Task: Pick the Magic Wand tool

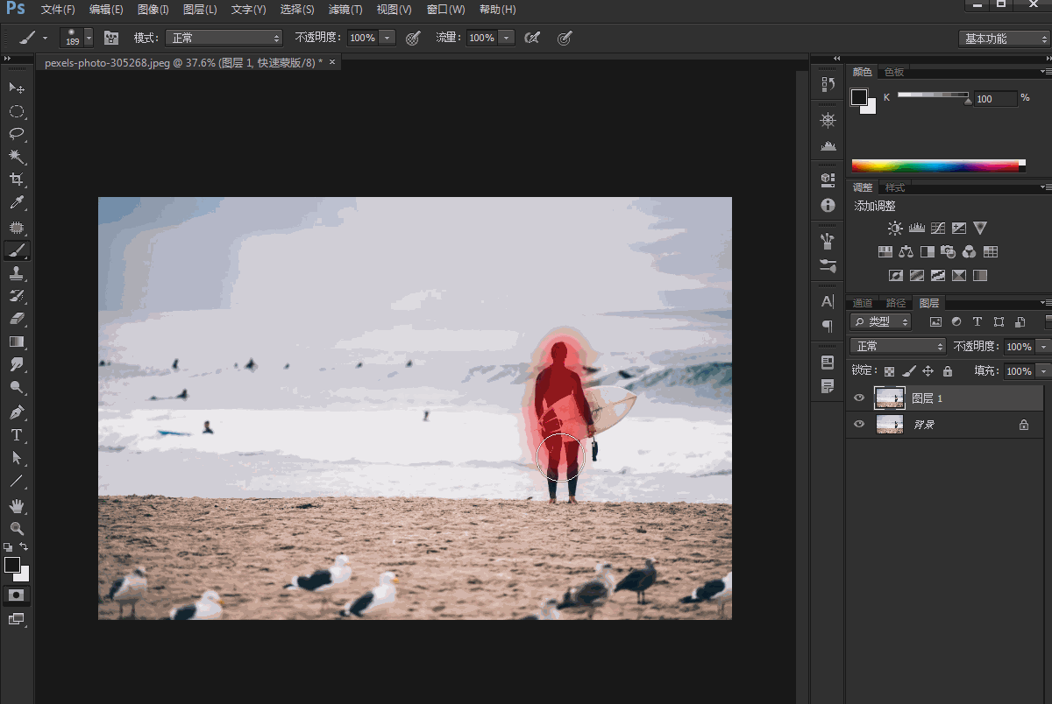Action: (x=17, y=157)
